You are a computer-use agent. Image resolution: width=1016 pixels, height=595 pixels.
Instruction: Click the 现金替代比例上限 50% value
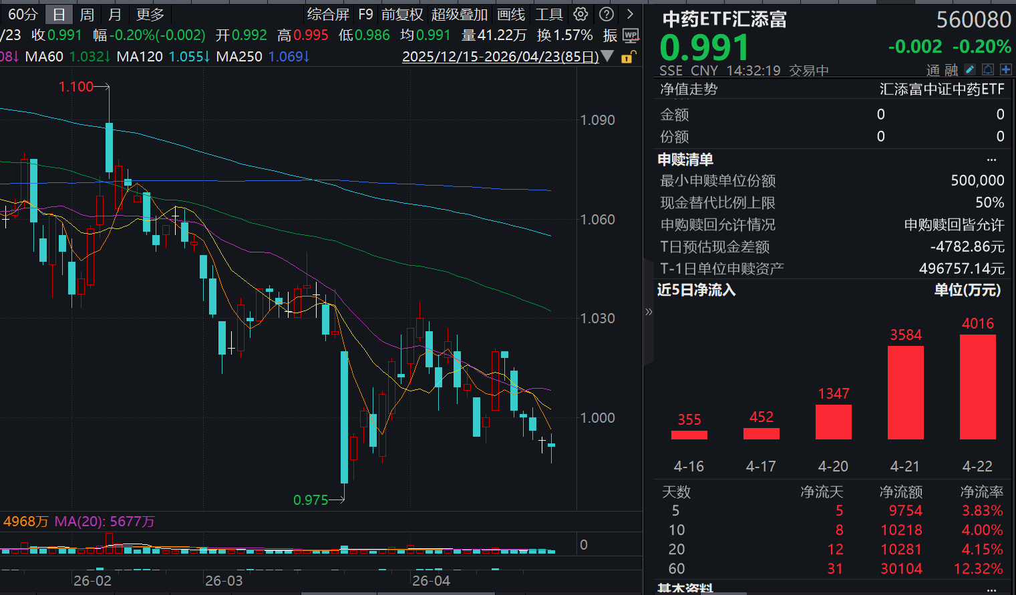990,203
